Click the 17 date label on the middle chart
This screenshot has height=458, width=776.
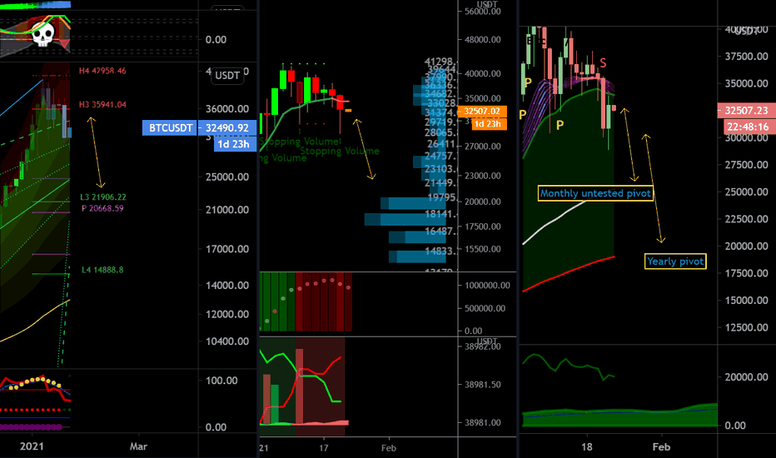pyautogui.click(x=324, y=448)
